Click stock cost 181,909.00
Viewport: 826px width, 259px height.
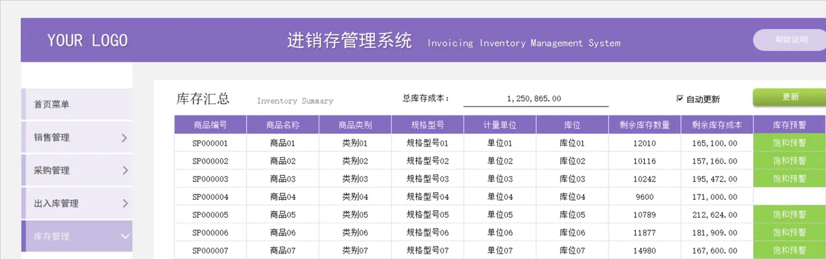click(717, 232)
